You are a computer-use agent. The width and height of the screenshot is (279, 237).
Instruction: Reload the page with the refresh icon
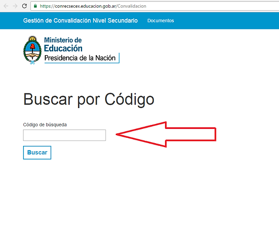24,6
